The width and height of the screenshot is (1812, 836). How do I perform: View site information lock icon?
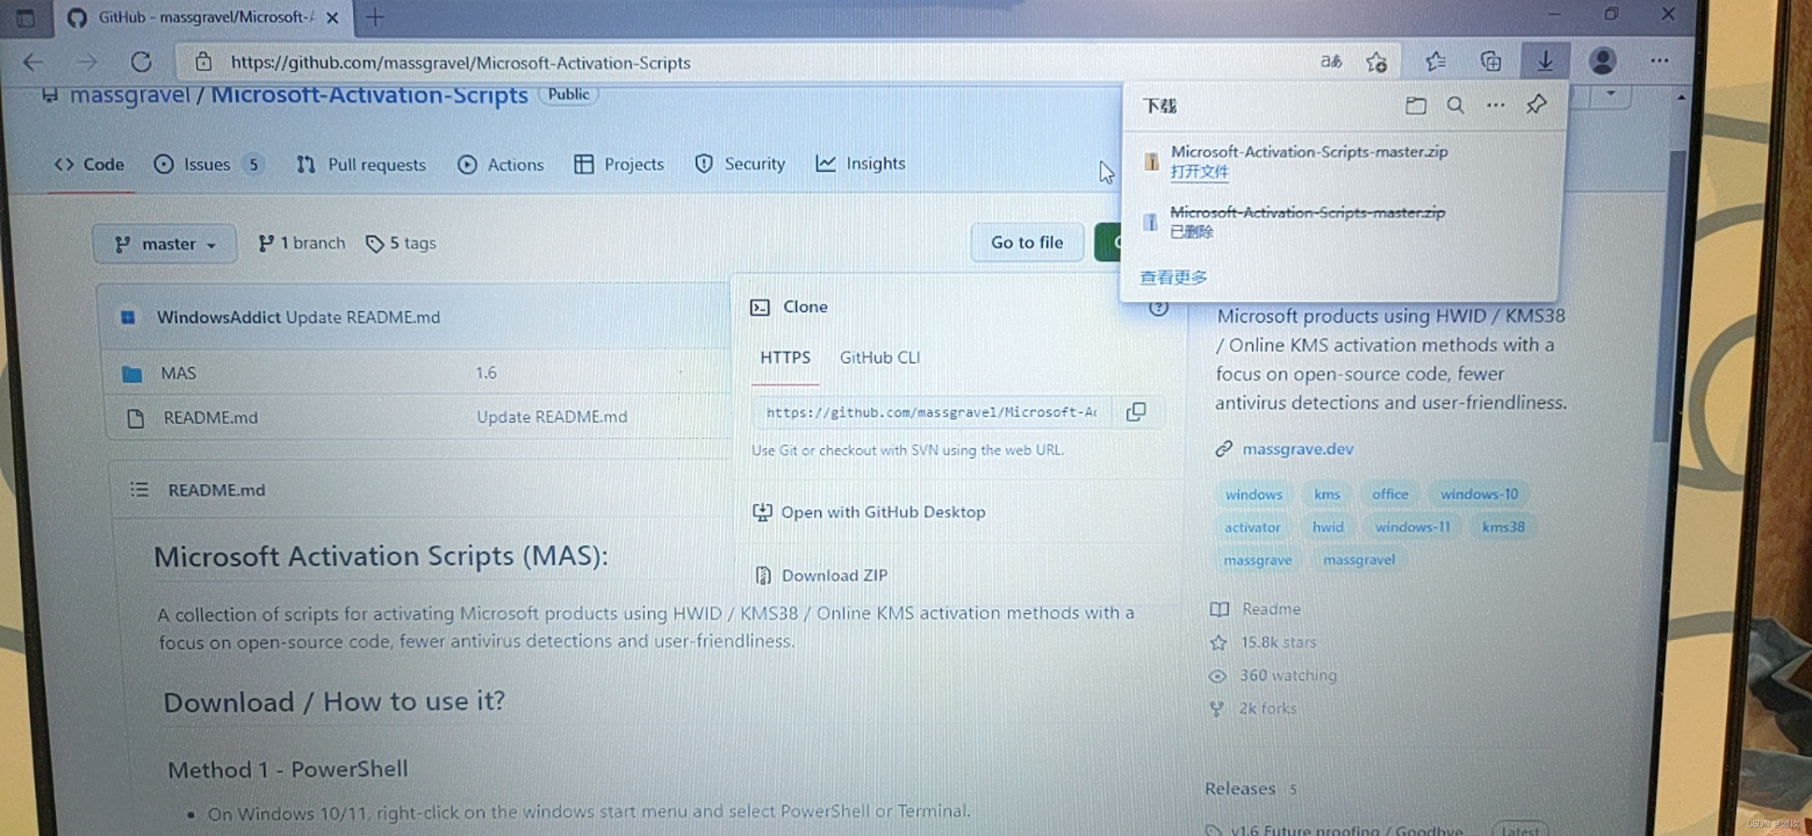[203, 62]
